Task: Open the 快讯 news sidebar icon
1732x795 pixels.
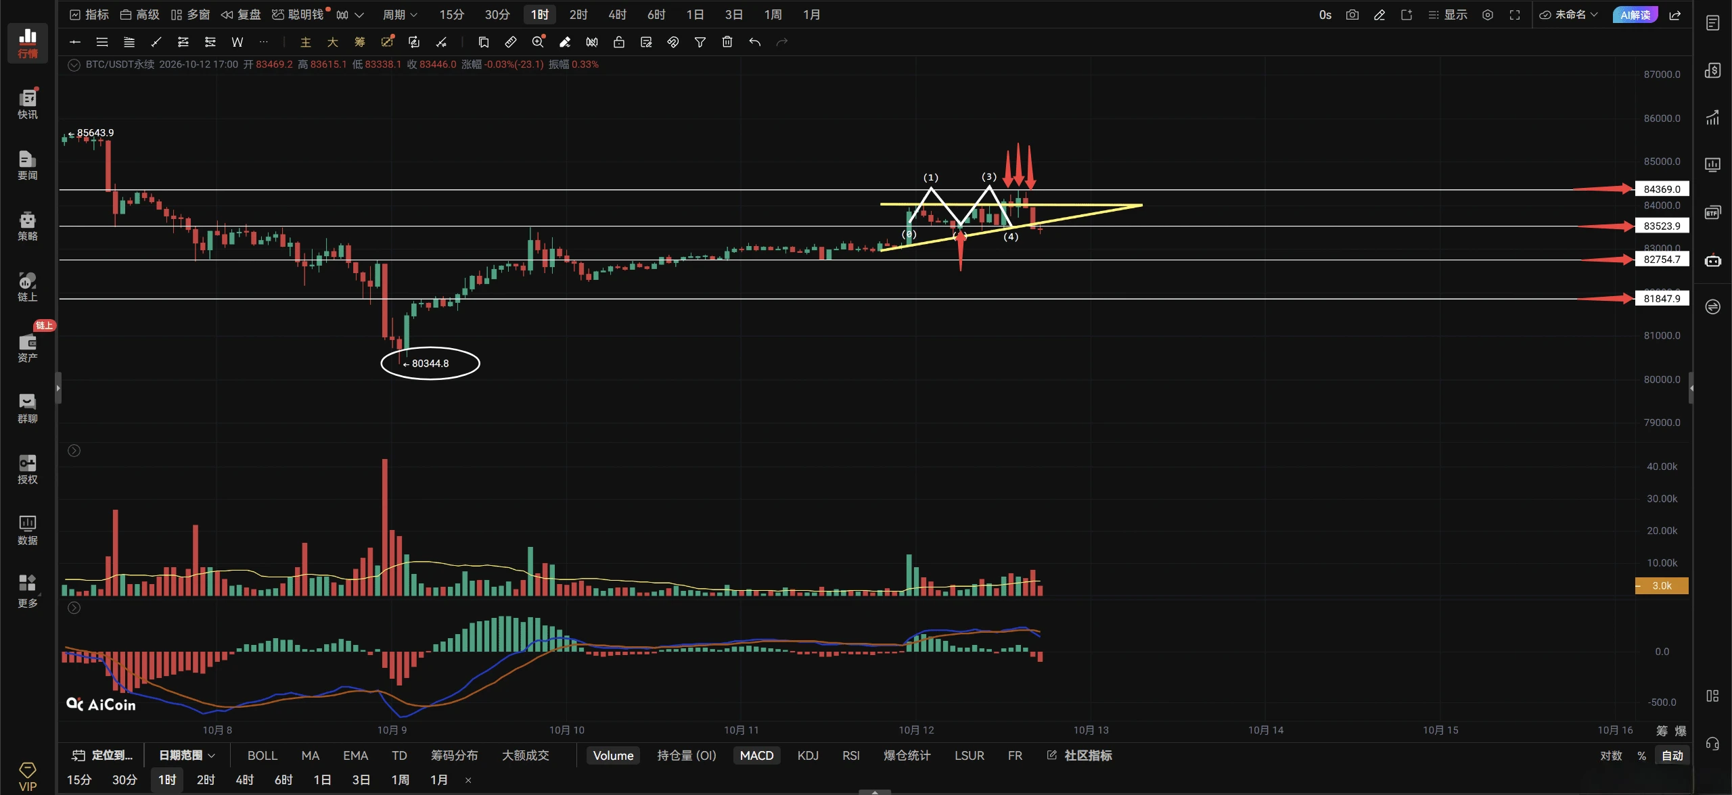Action: point(28,103)
